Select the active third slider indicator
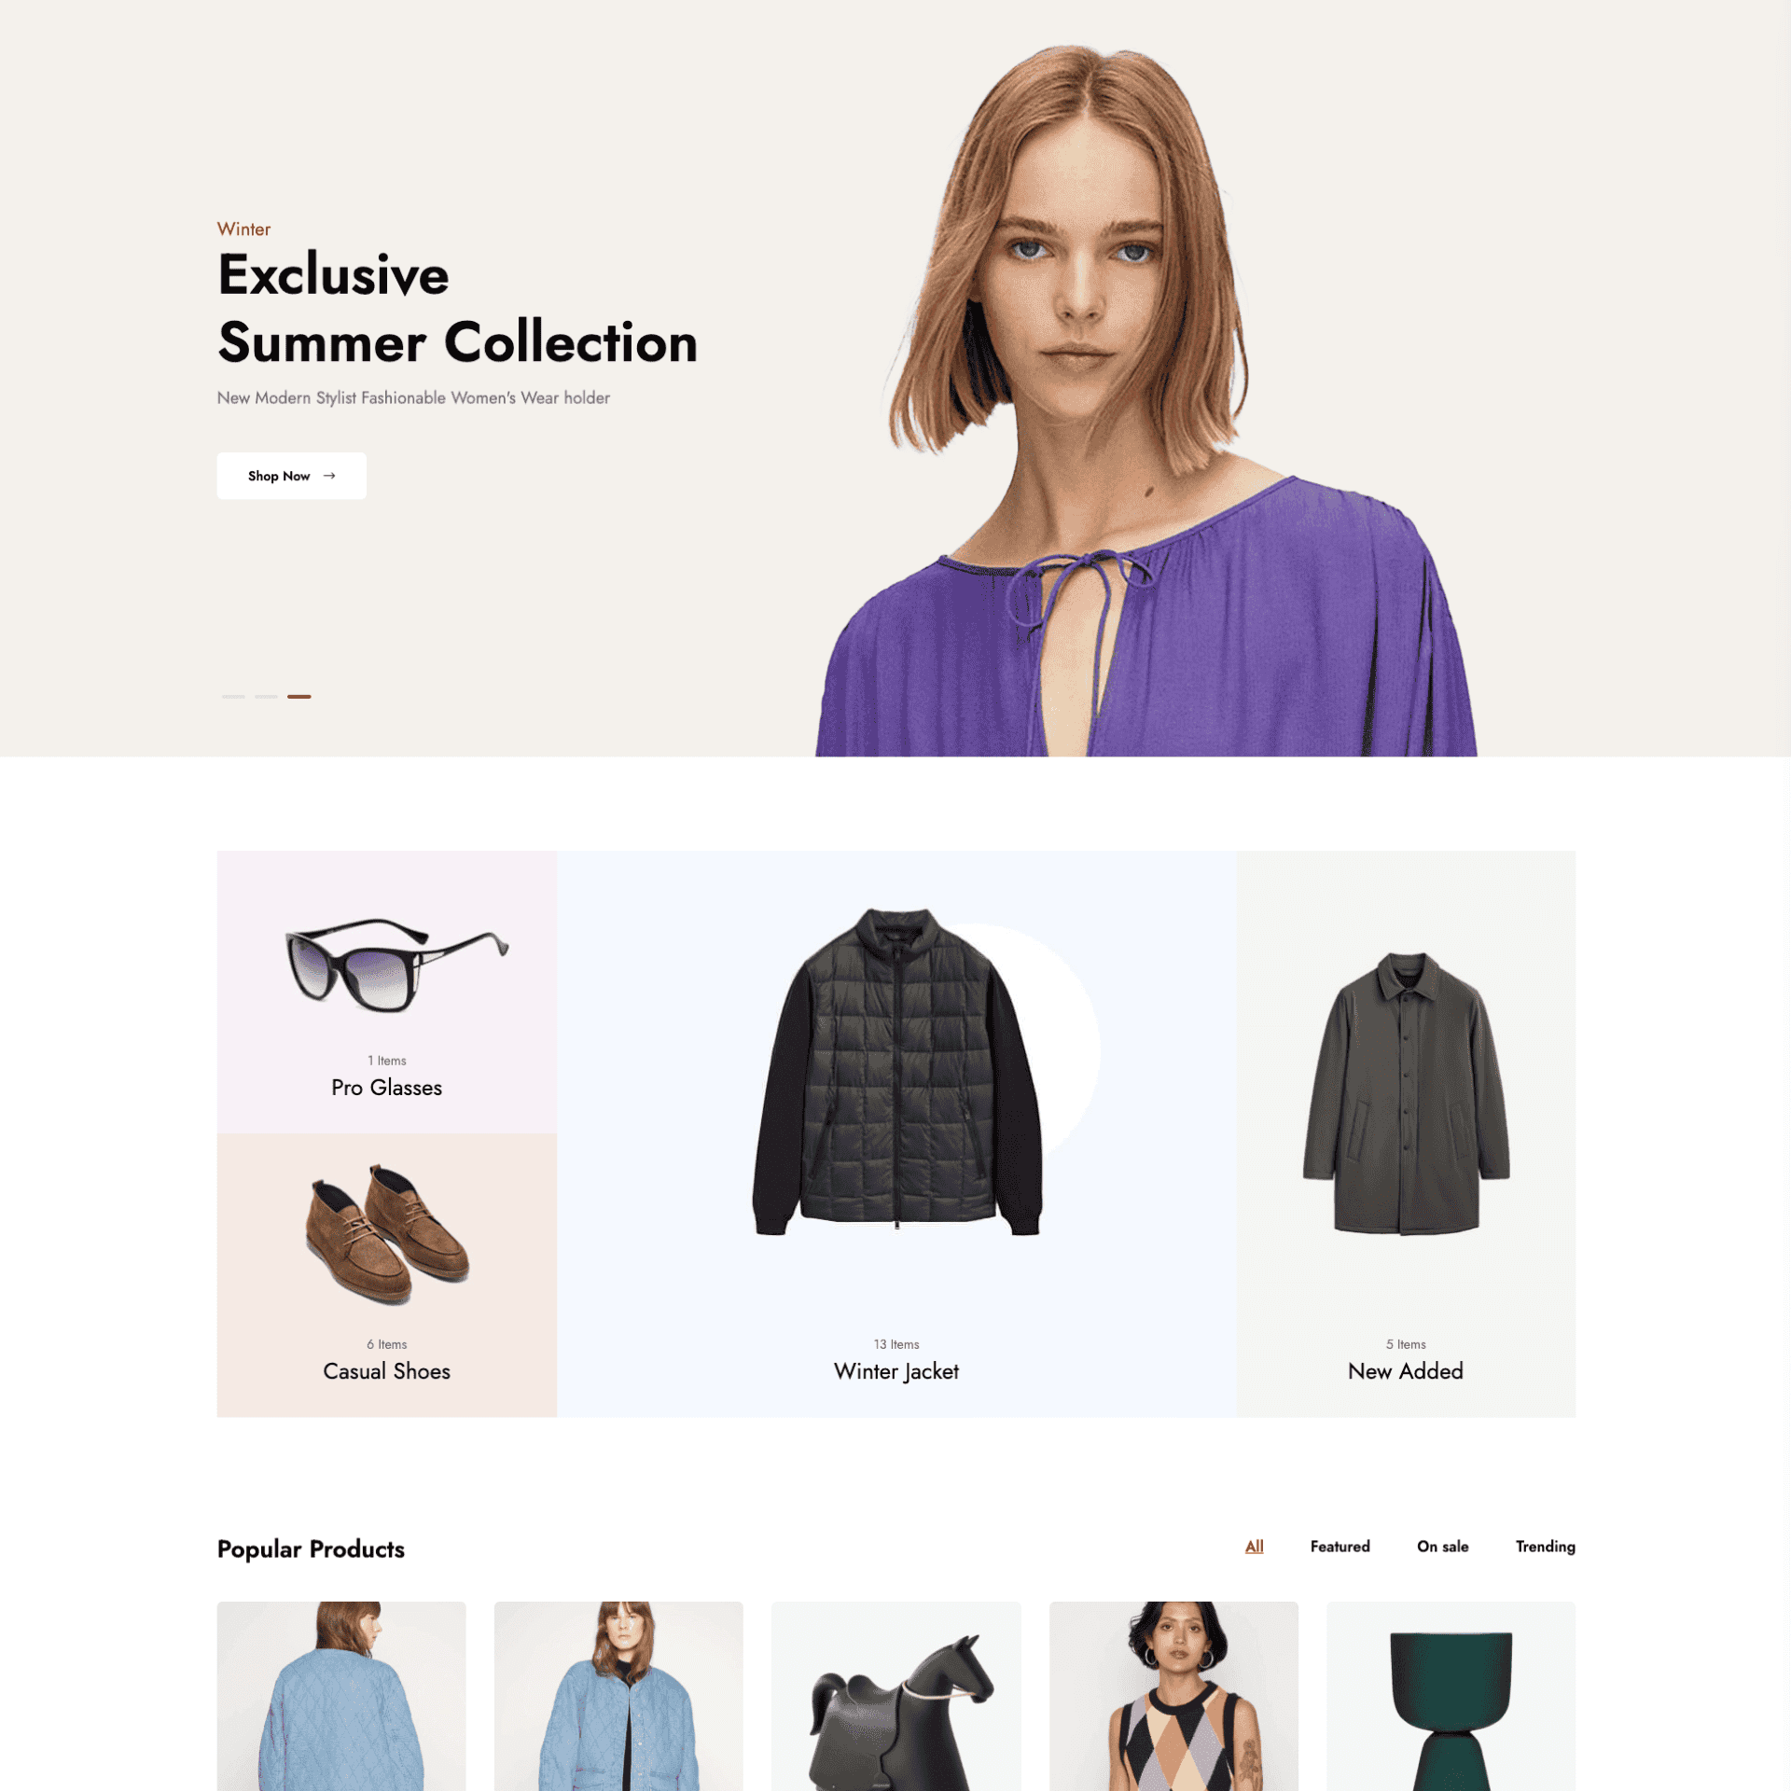Image resolution: width=1791 pixels, height=1791 pixels. 299,697
